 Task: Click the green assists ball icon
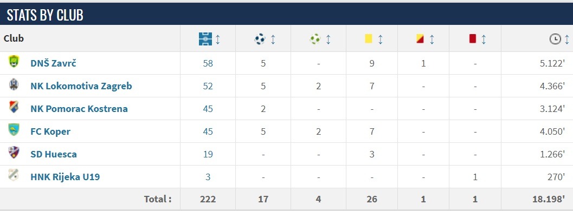tap(315, 38)
